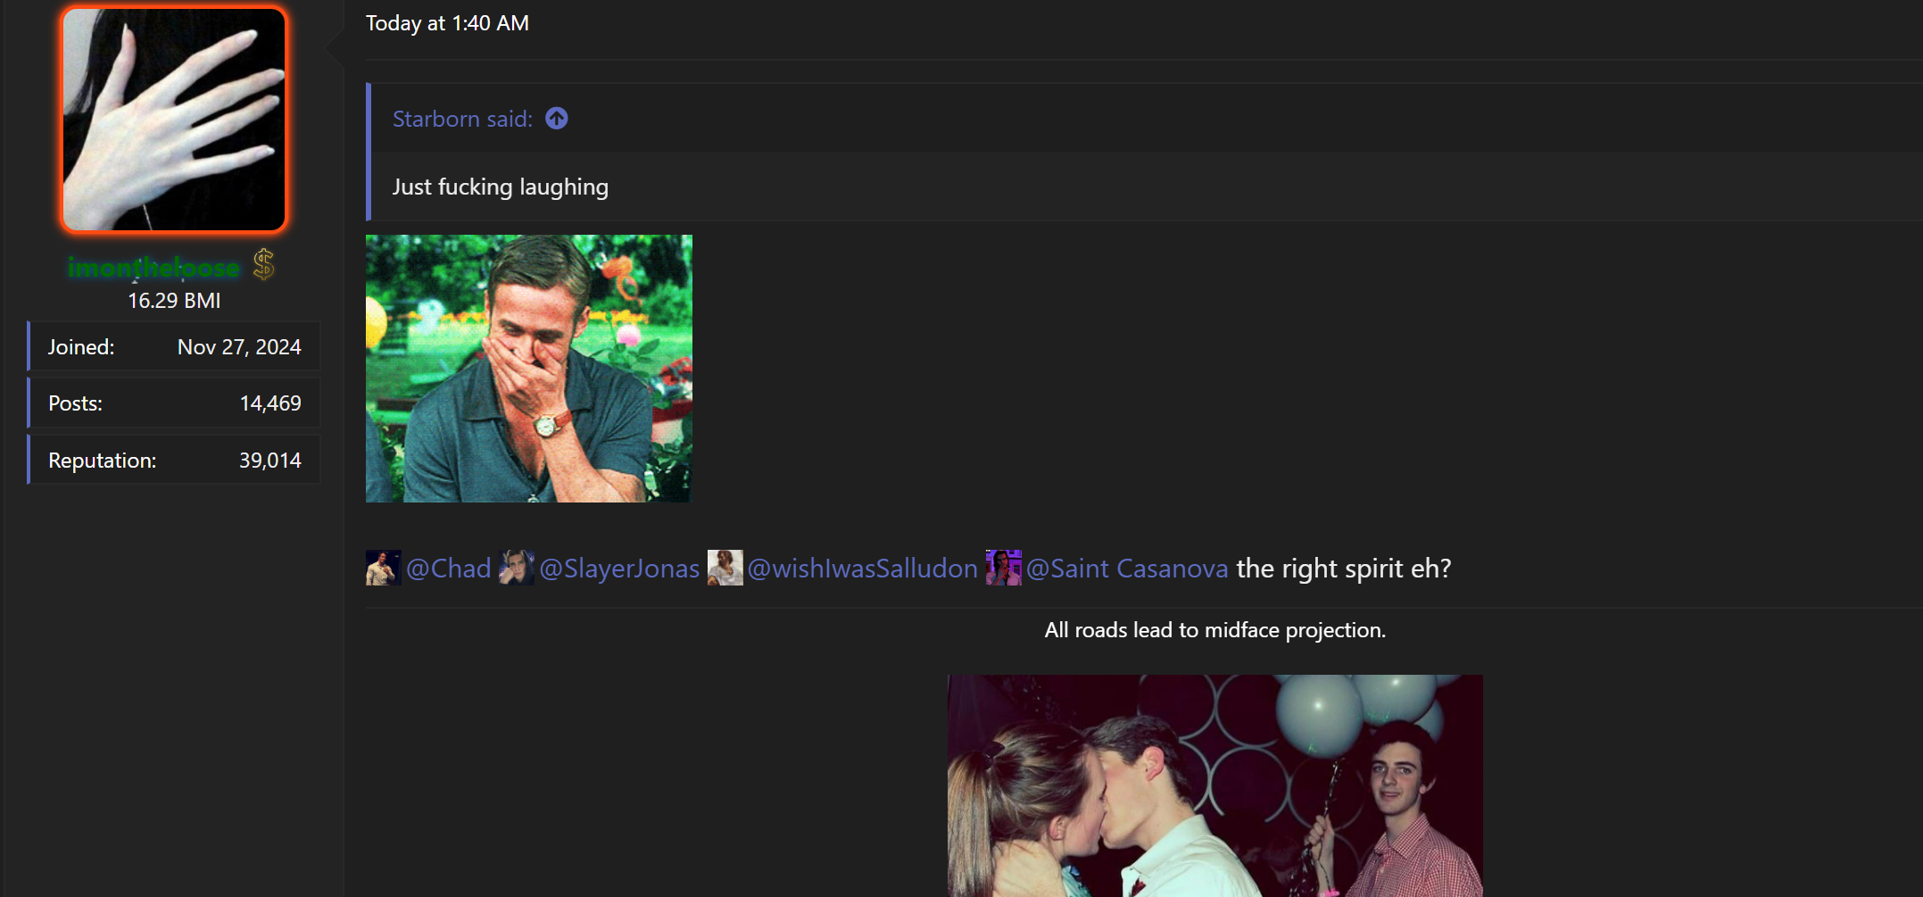Click the gold dollar badge beside imontheloose
This screenshot has height=897, width=1923.
pyautogui.click(x=263, y=265)
